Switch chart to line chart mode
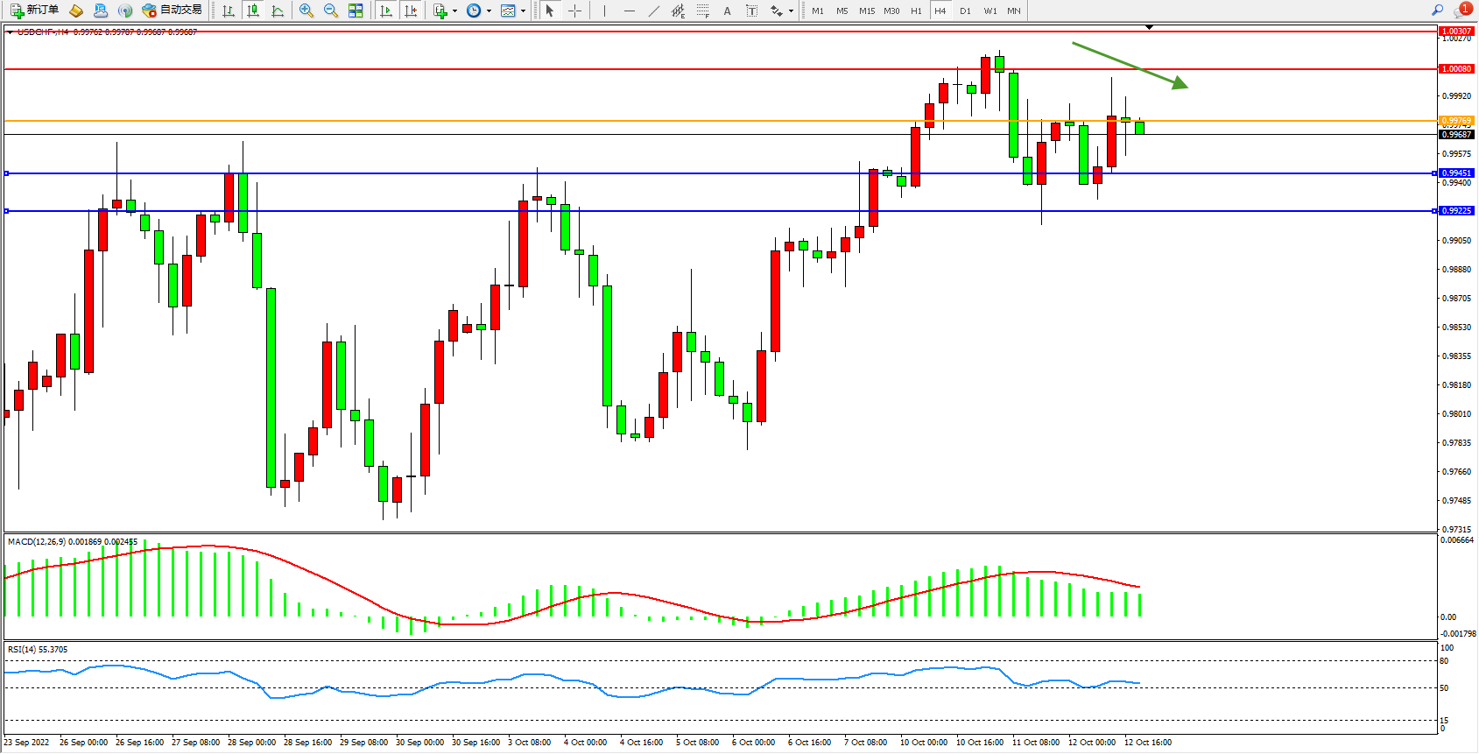 tap(278, 11)
